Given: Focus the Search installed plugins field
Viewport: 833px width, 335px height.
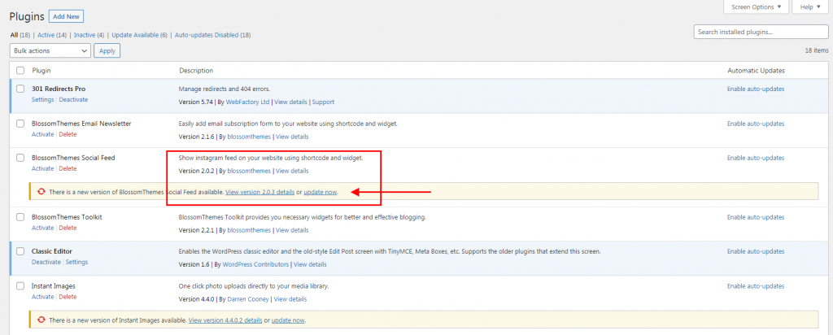Looking at the screenshot, I should tap(761, 32).
